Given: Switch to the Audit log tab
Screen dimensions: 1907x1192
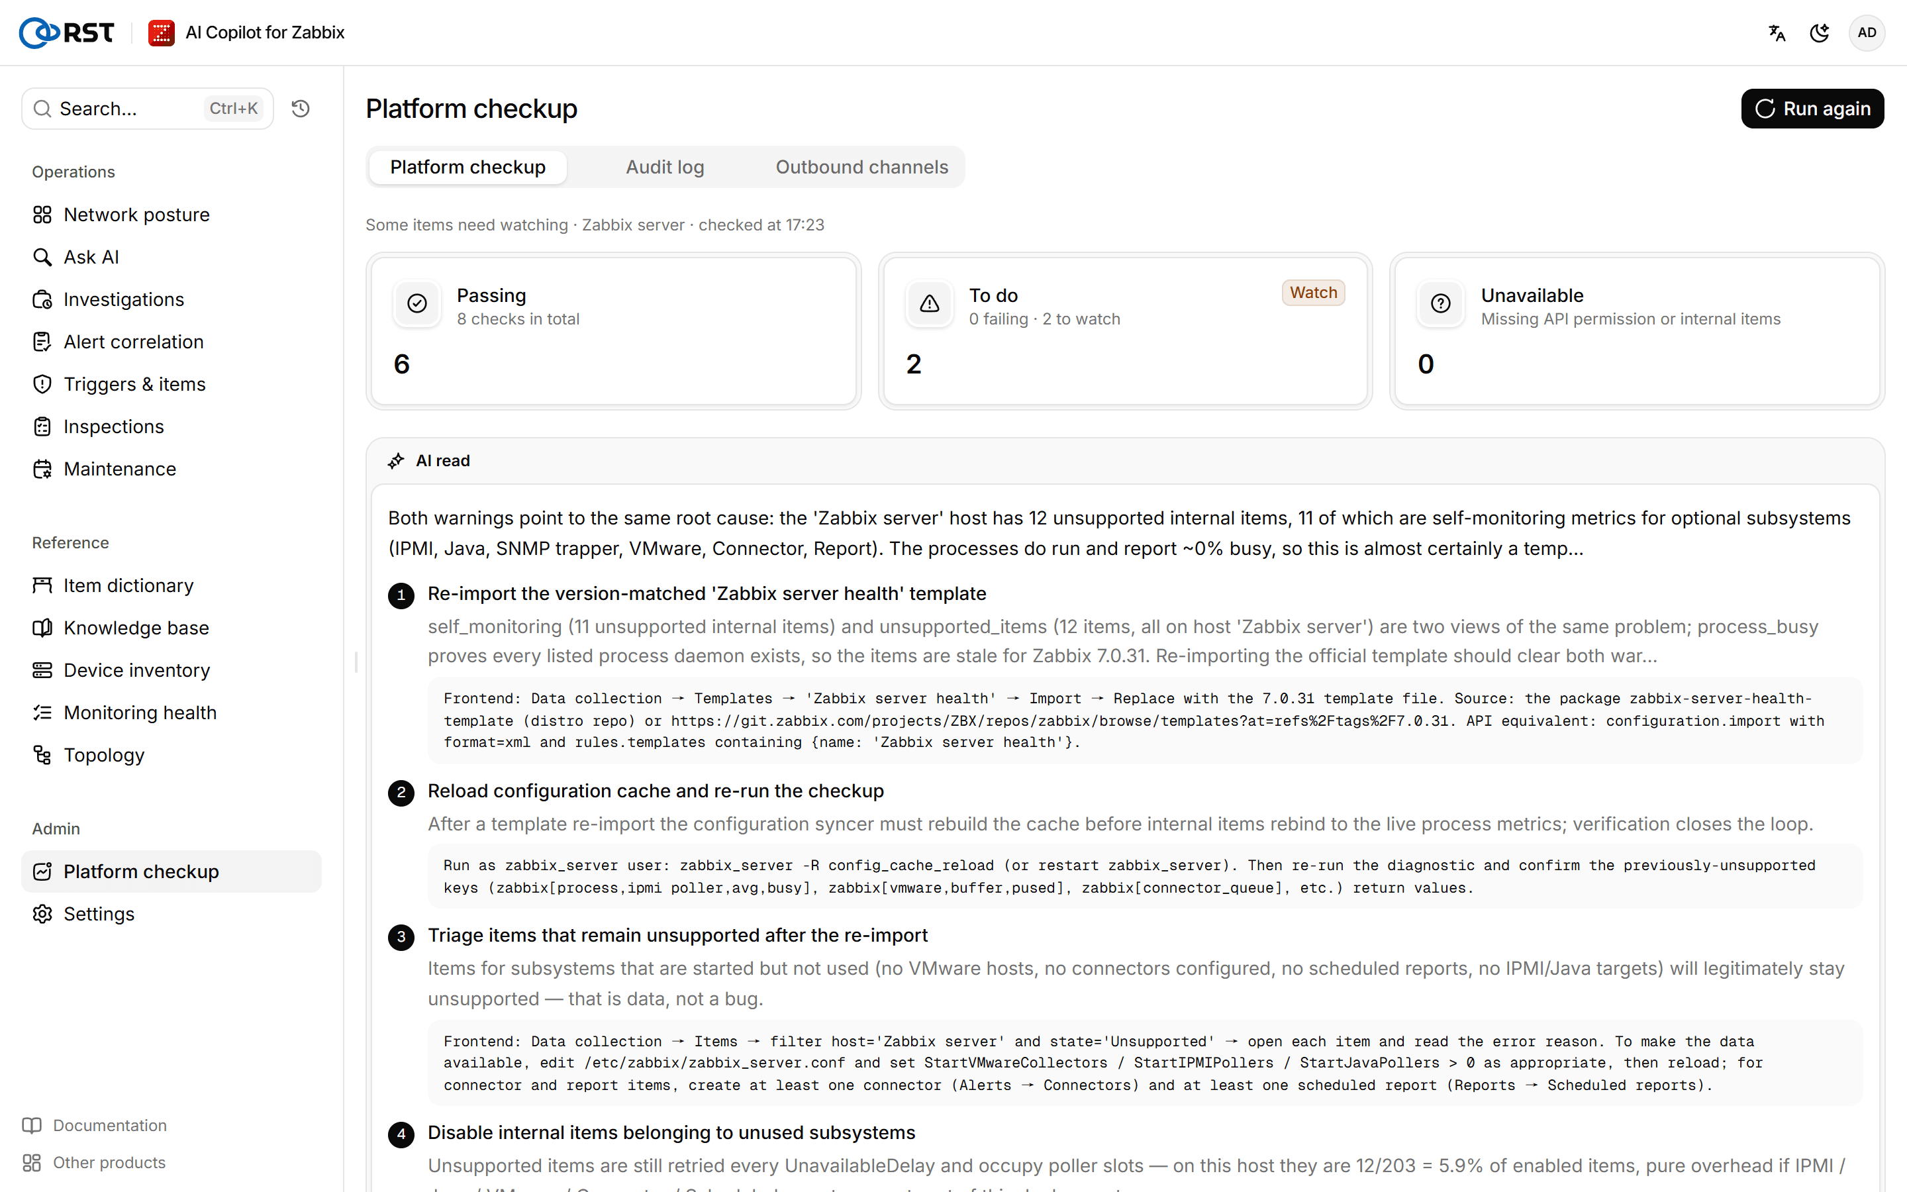Looking at the screenshot, I should tap(664, 167).
